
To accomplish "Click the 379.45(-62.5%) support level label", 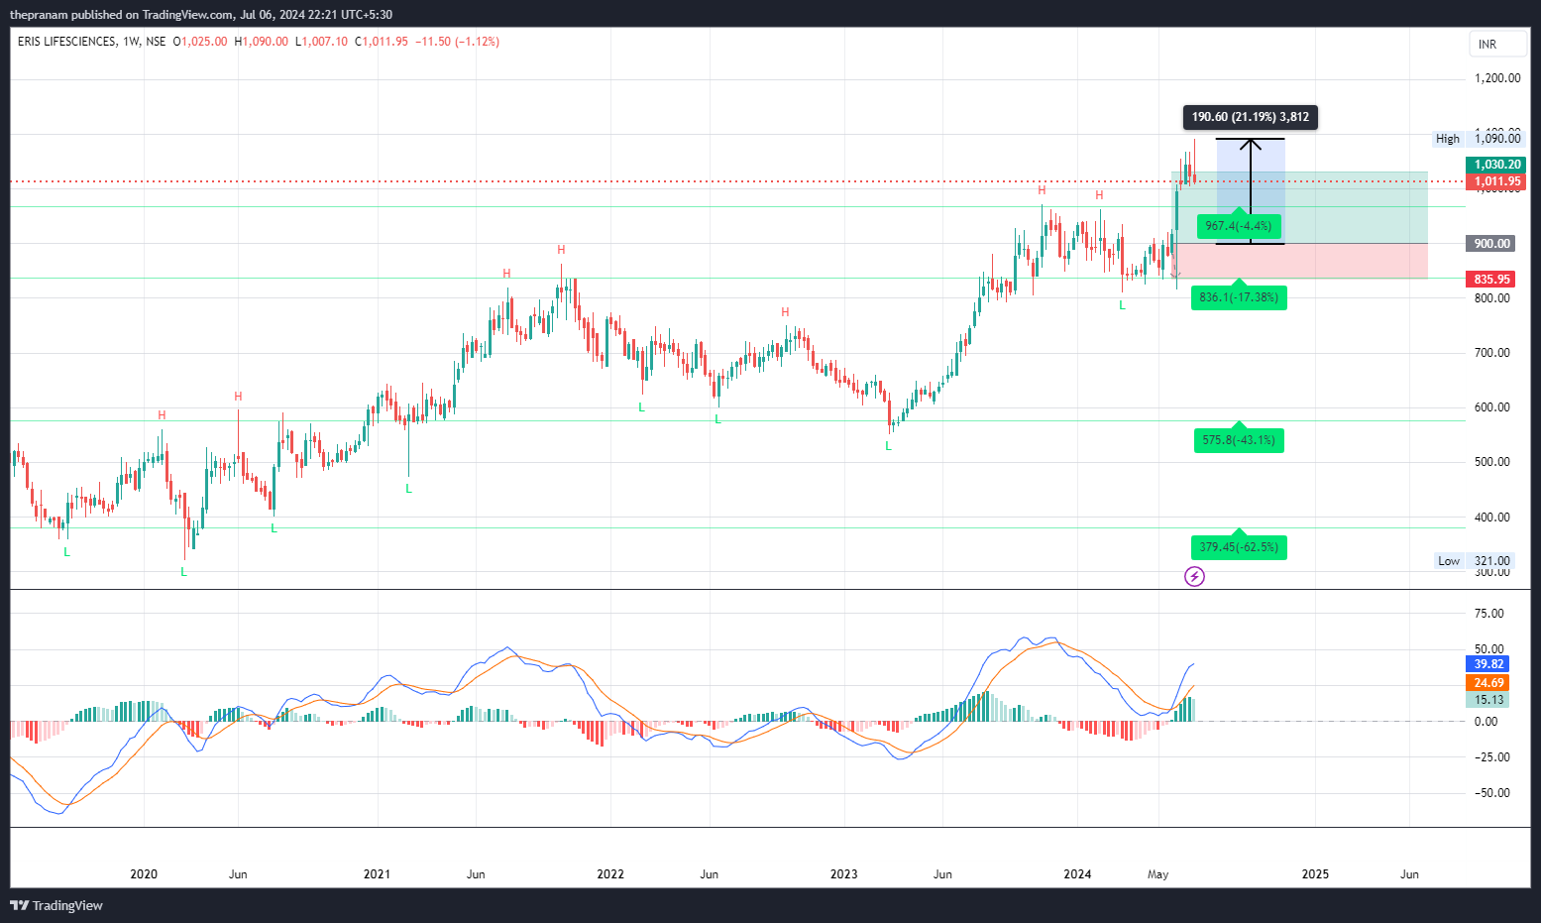I will pyautogui.click(x=1239, y=547).
